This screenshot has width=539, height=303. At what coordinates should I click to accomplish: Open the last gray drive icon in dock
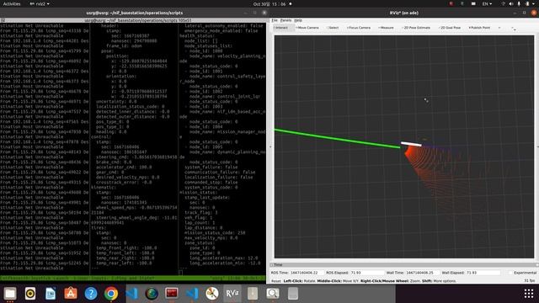click(293, 294)
